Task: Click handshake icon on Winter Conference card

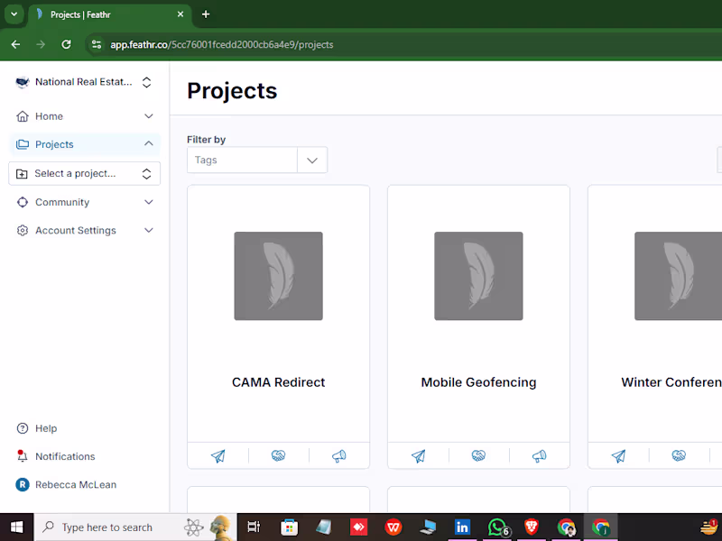Action: point(679,456)
